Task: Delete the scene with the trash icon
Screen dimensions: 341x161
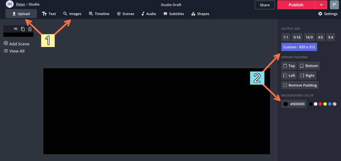Action: point(30,29)
